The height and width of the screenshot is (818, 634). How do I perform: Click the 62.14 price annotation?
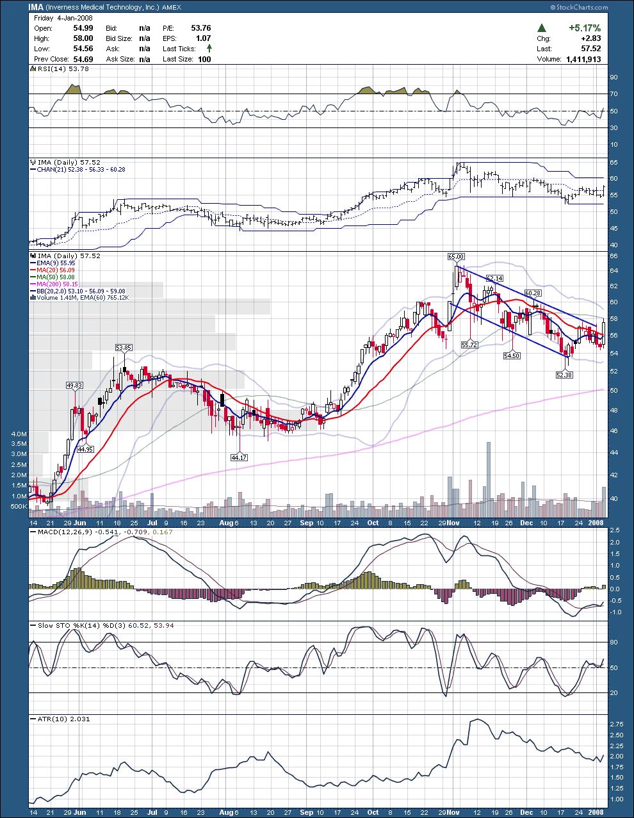[x=494, y=279]
